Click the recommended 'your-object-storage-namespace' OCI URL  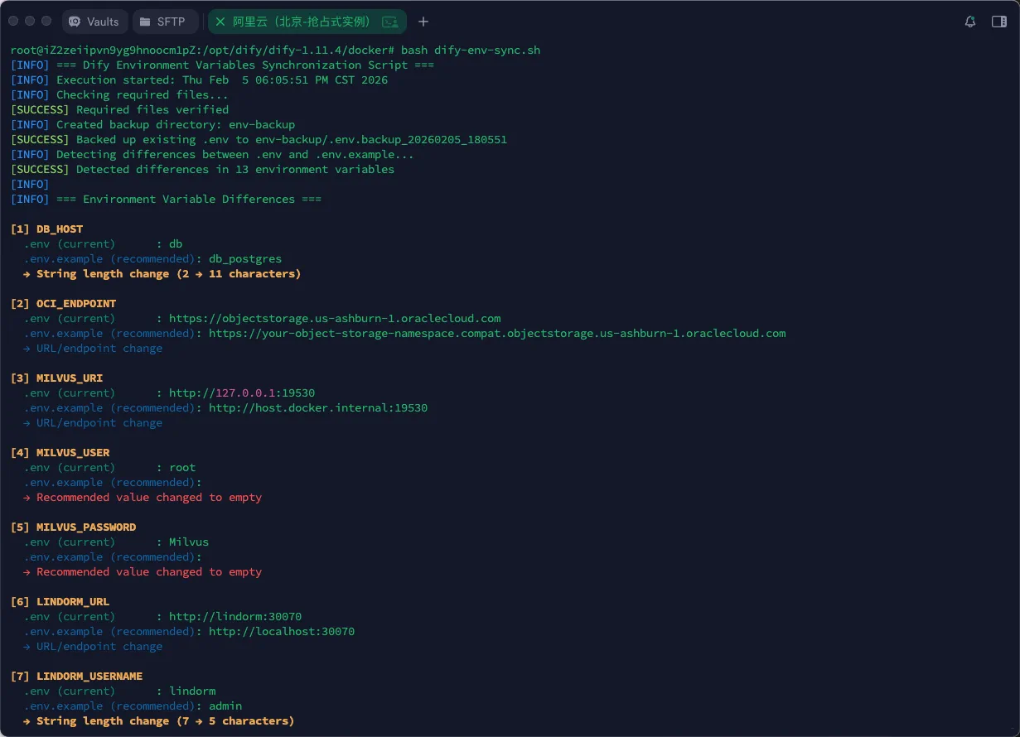(x=497, y=333)
